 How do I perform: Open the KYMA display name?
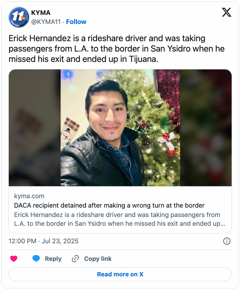pyautogui.click(x=41, y=13)
